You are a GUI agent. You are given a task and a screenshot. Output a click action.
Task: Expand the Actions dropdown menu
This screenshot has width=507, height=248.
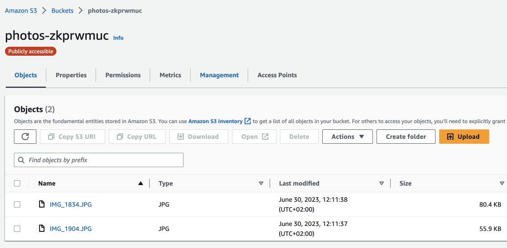click(347, 137)
